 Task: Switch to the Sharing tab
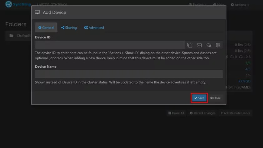tap(69, 28)
